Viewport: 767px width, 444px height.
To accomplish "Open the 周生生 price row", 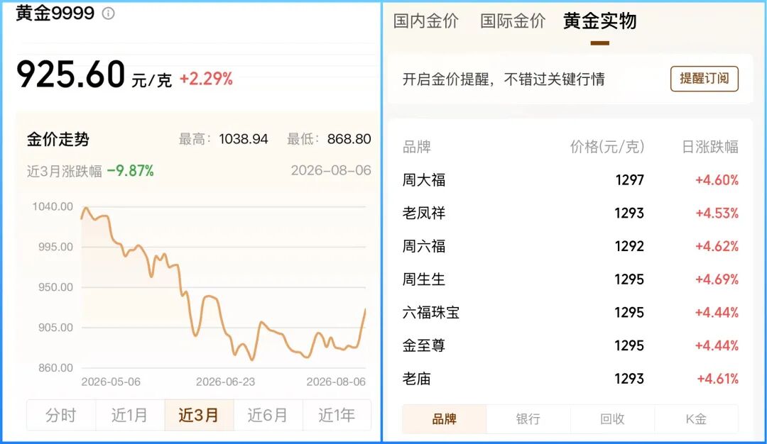I will tap(570, 279).
